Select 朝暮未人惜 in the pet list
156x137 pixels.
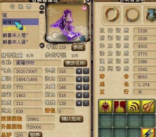(15, 35)
